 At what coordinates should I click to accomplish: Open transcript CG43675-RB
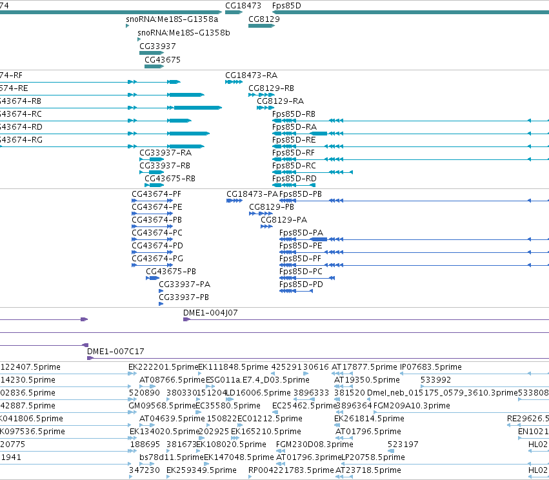pos(170,179)
